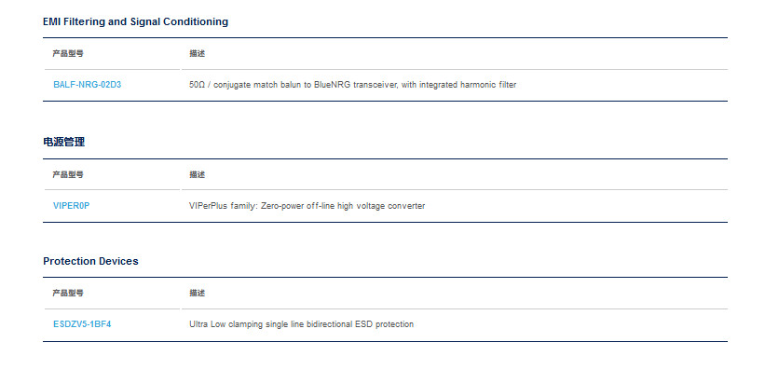The image size is (765, 370).
Task: Select 描述 column header in EMI Filtering table
Action: (198, 54)
